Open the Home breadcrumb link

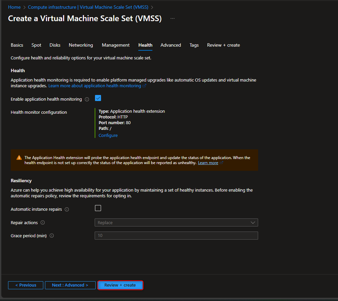pyautogui.click(x=14, y=7)
